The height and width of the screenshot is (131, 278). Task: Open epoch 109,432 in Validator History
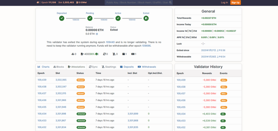click(x=181, y=127)
